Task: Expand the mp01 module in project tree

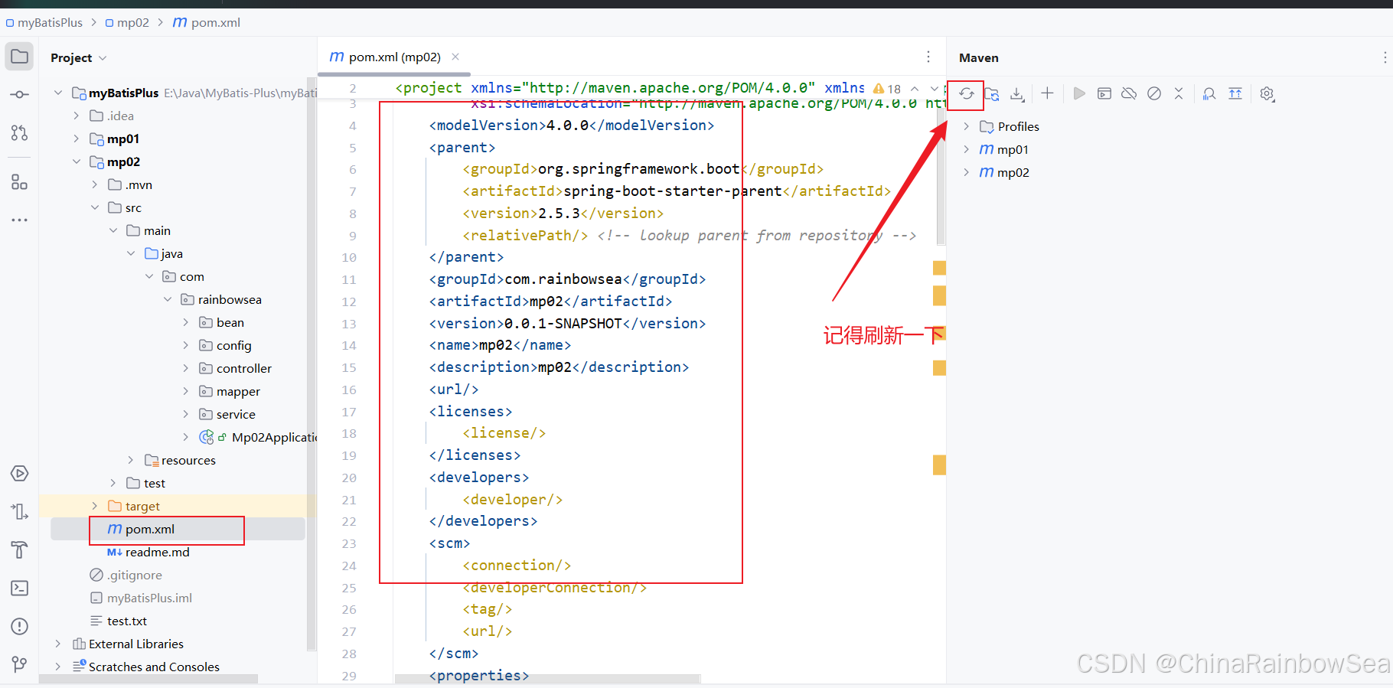Action: pos(77,139)
